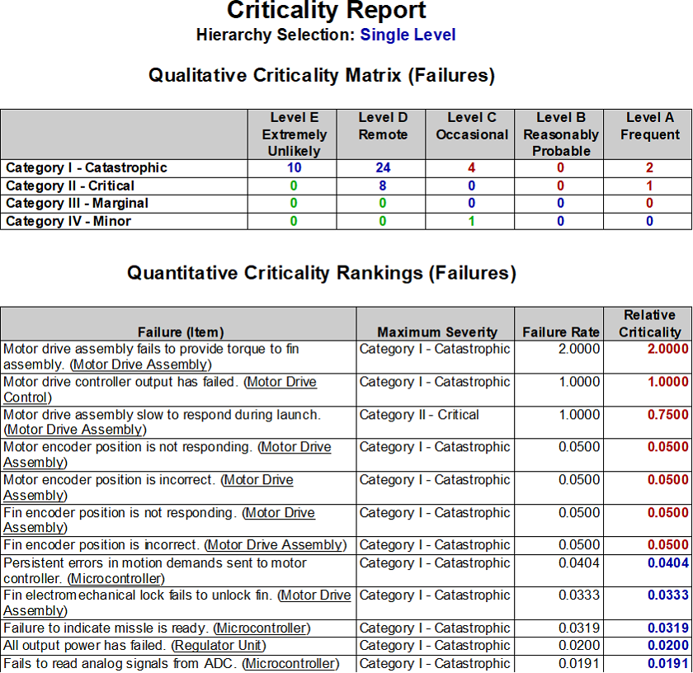Select failure rate 0.0319
The width and height of the screenshot is (693, 673).
pos(579,628)
